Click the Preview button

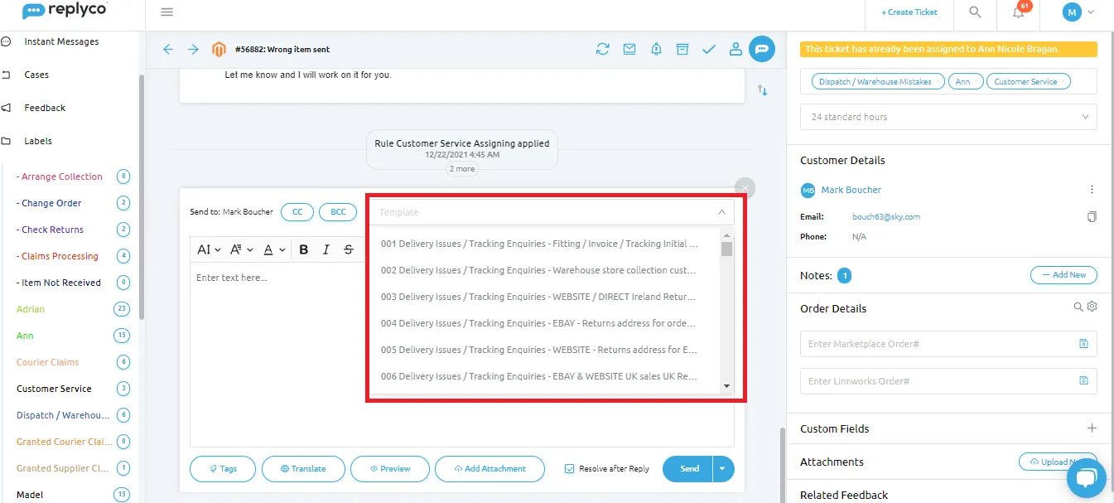pyautogui.click(x=390, y=469)
